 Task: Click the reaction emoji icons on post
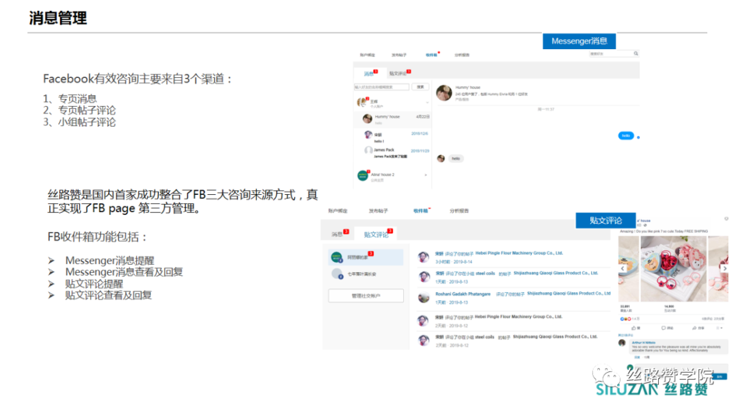pos(625,319)
